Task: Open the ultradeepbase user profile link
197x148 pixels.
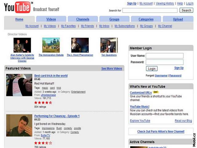Action: [x=48, y=95]
